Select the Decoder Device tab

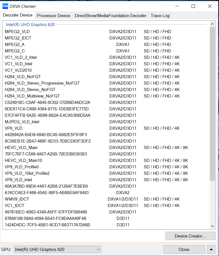click(x=18, y=15)
